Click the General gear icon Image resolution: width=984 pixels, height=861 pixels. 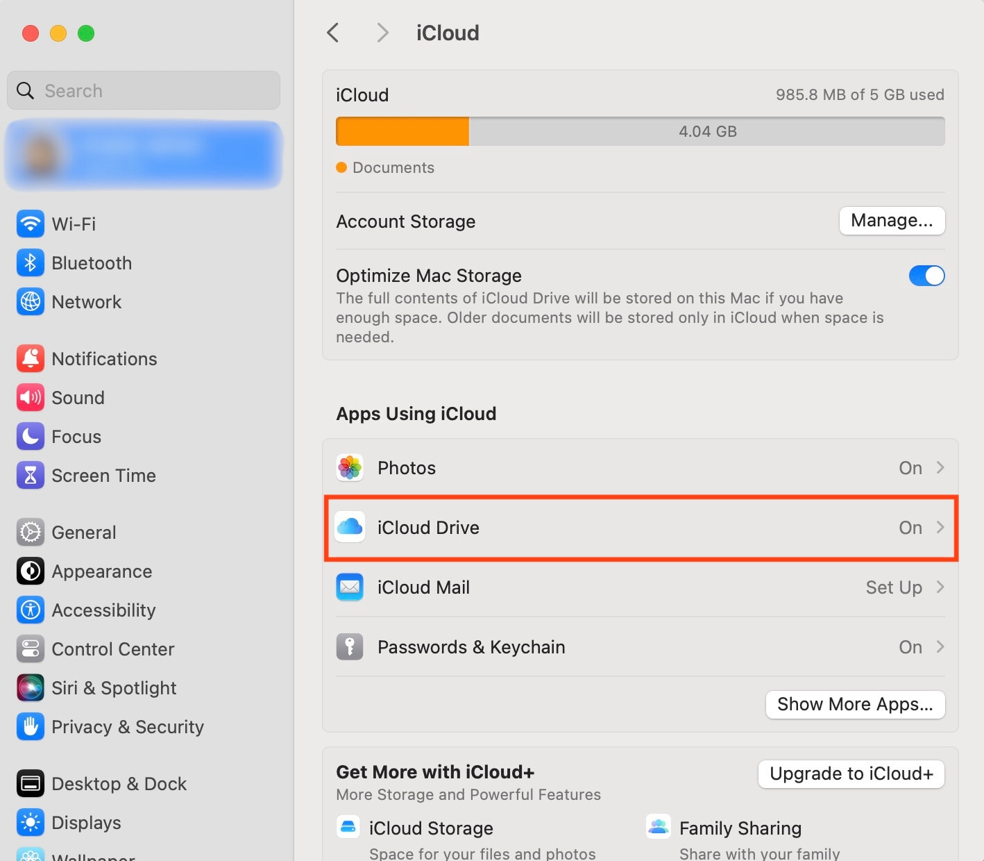[x=30, y=532]
